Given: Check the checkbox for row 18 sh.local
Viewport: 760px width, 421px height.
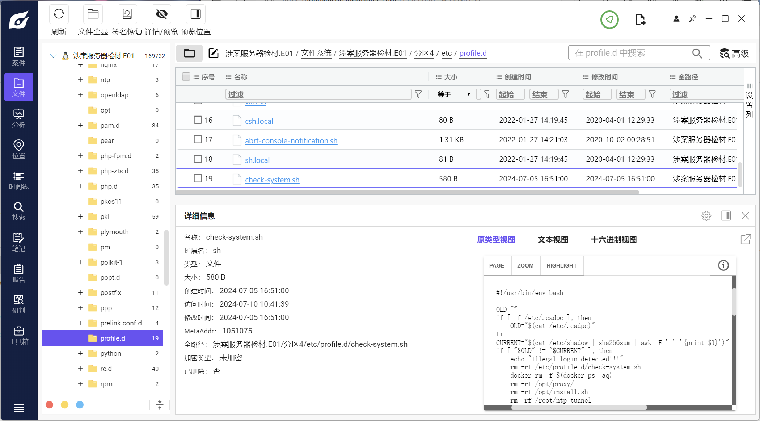Looking at the screenshot, I should coord(198,159).
